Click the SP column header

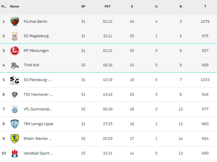tap(83, 7)
